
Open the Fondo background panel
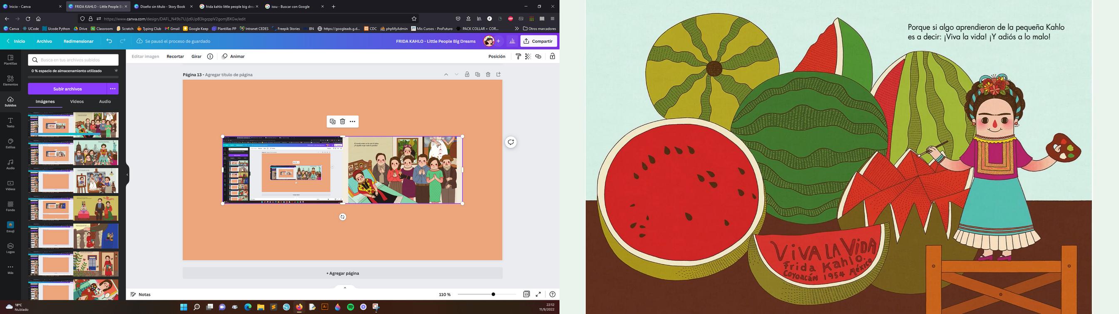pos(10,206)
